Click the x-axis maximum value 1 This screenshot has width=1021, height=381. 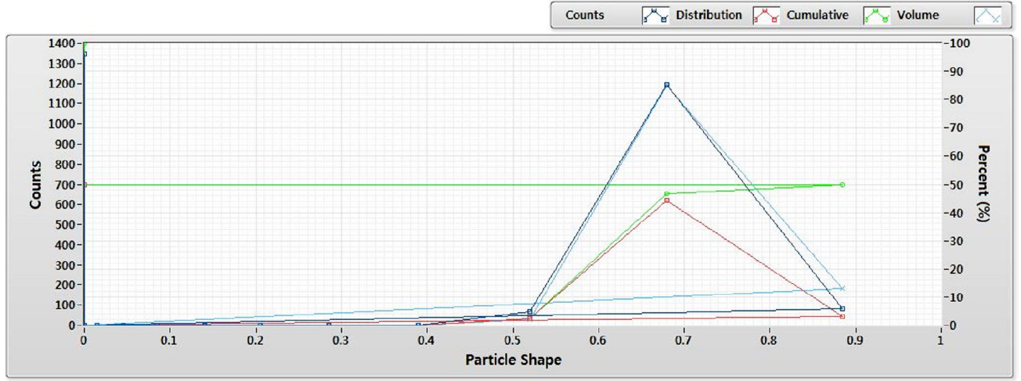940,342
